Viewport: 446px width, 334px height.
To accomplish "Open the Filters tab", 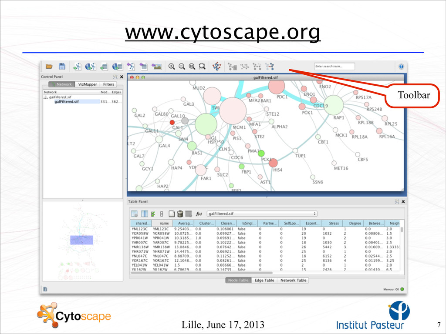I will tap(108, 84).
